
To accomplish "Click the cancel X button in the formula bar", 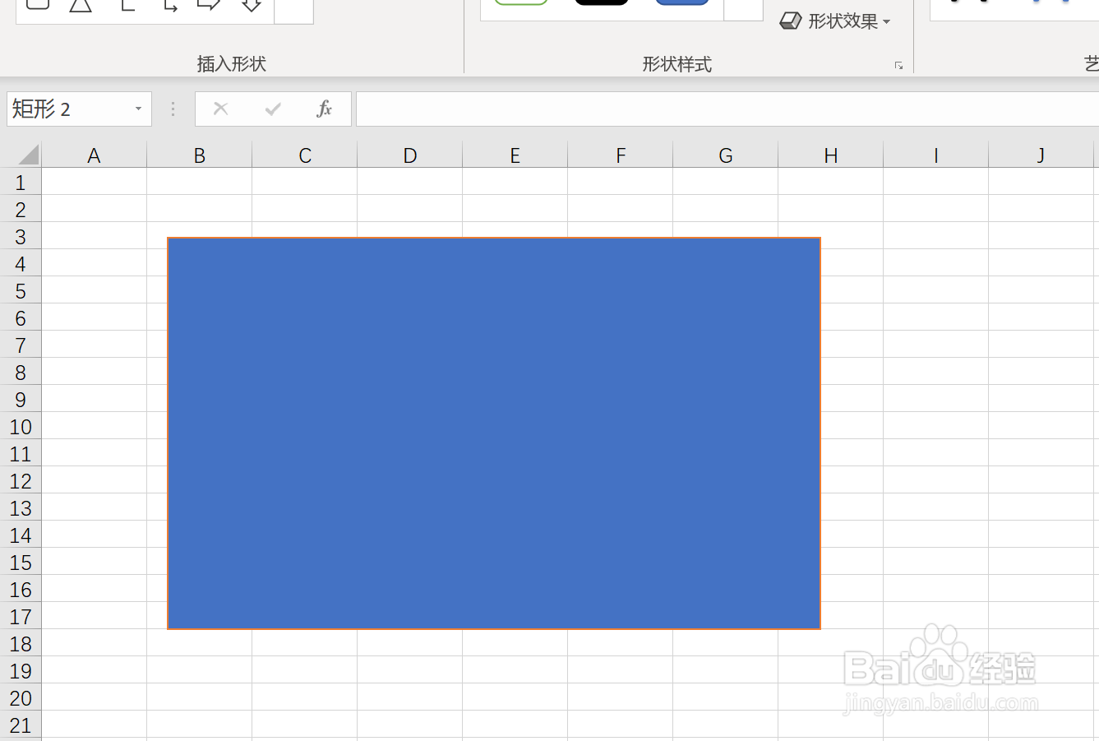I will click(x=220, y=109).
